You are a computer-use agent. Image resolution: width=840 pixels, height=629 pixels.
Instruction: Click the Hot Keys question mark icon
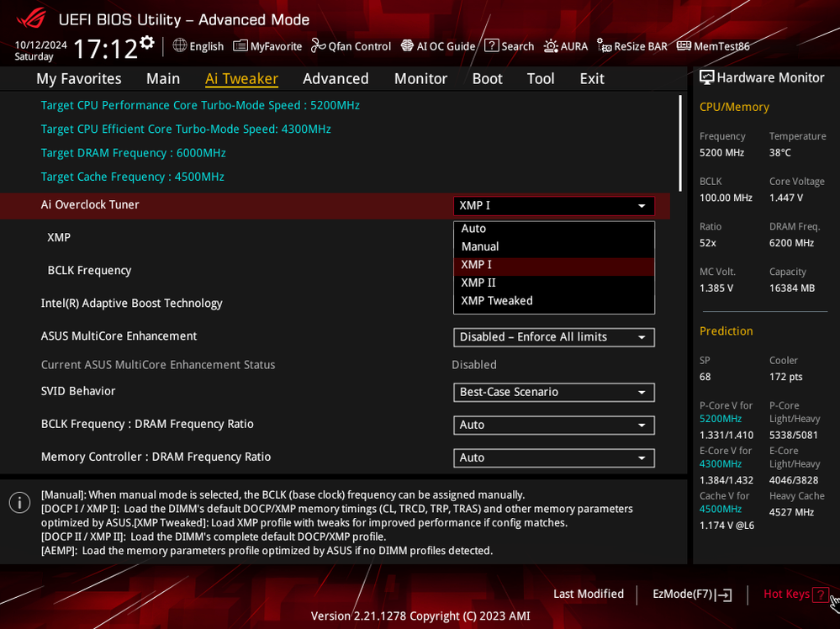coord(820,595)
